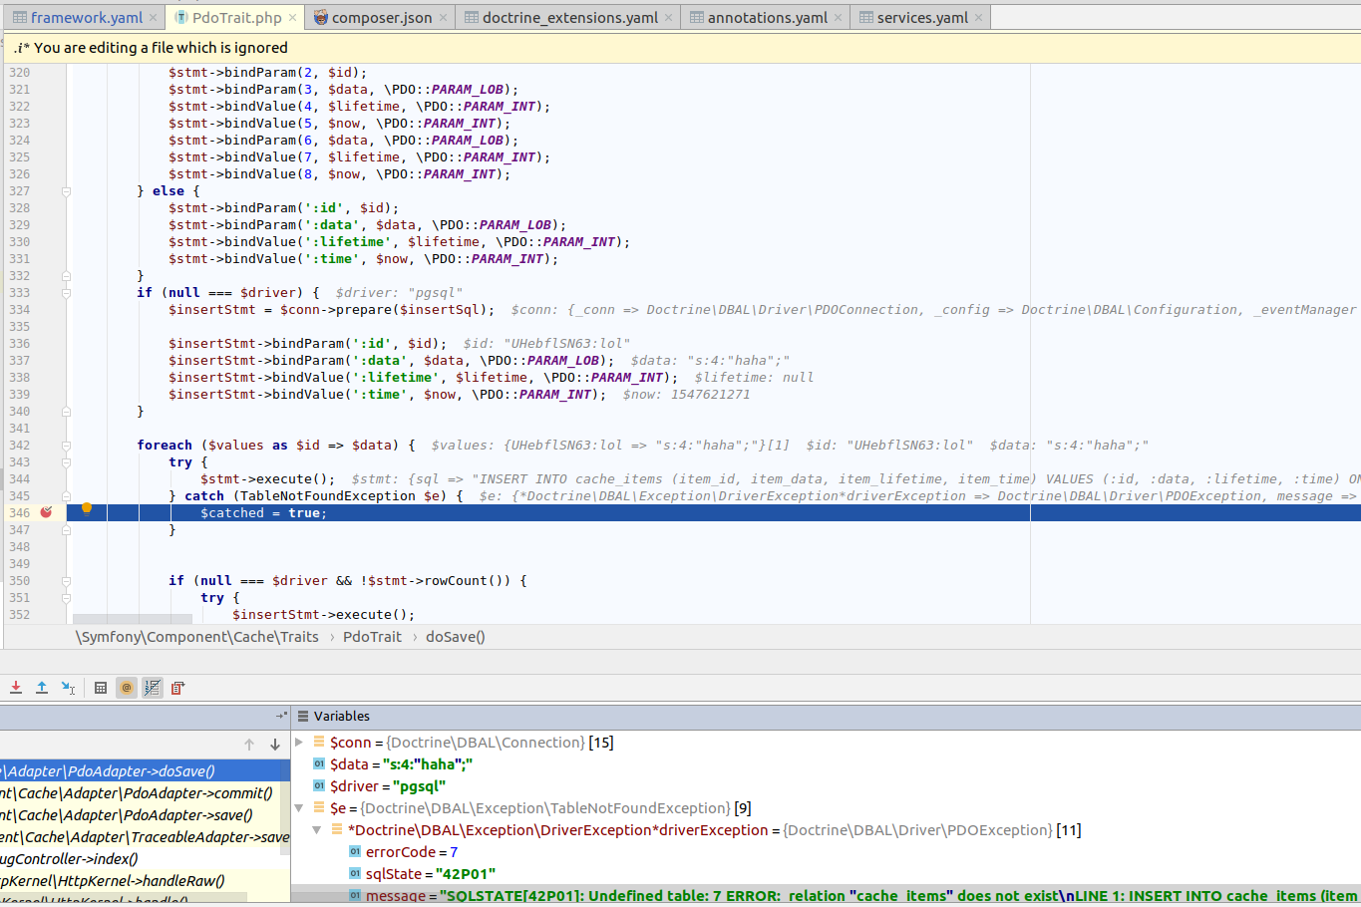Click the Step Out blue arrow icon
Image resolution: width=1361 pixels, height=907 pixels.
coord(42,688)
